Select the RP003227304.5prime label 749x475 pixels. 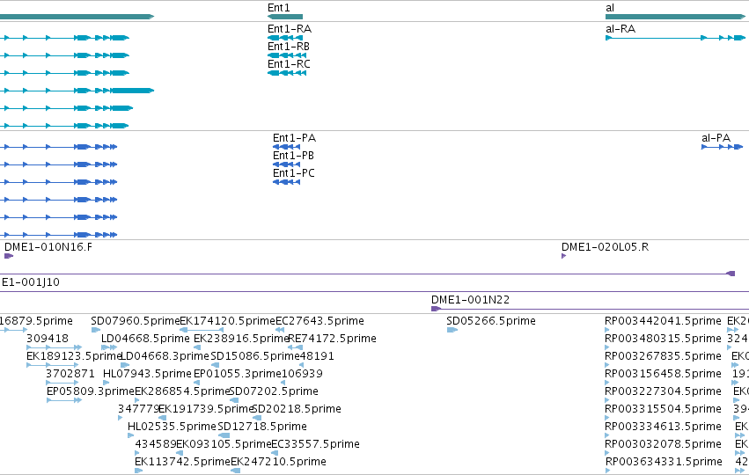pos(663,391)
